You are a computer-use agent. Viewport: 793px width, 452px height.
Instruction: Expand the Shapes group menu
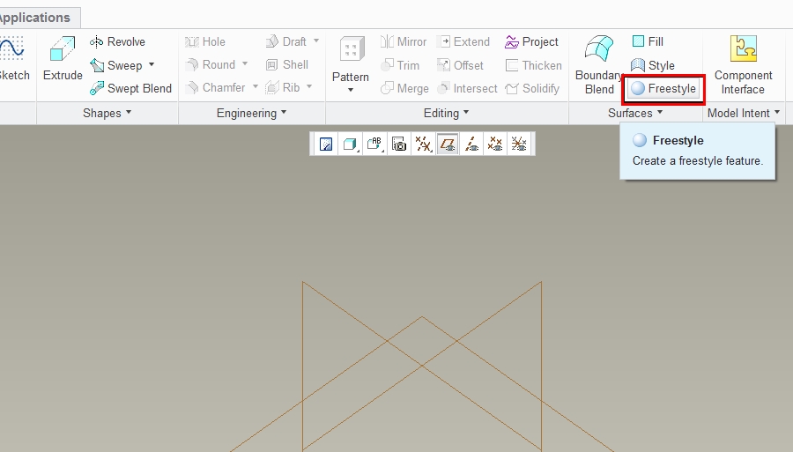(x=107, y=113)
